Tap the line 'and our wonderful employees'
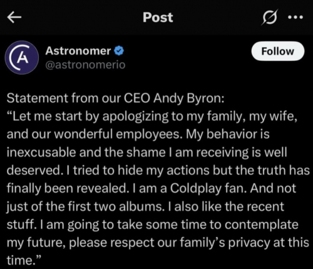Screen dimensions: 313x269 coord(138,134)
